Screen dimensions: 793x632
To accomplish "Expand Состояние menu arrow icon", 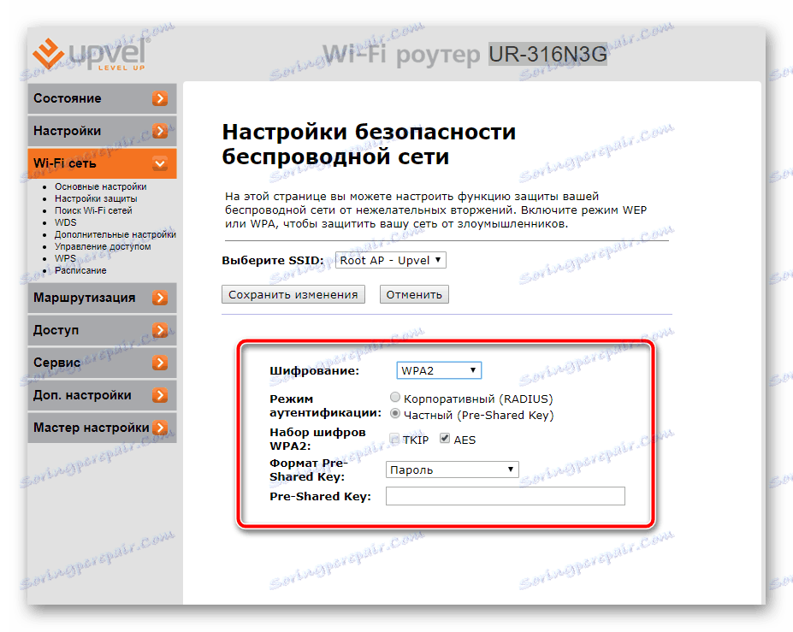I will (160, 98).
